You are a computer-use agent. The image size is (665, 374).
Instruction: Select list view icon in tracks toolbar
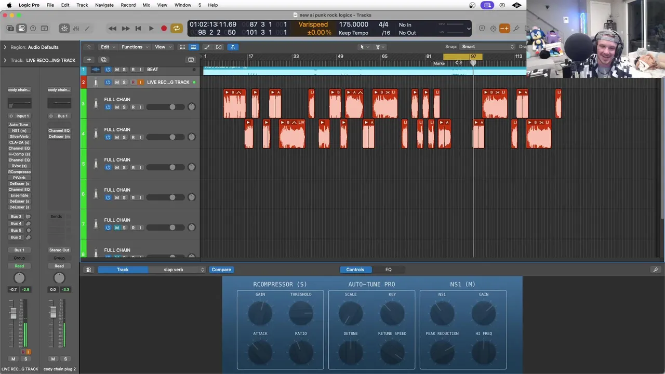pos(193,47)
